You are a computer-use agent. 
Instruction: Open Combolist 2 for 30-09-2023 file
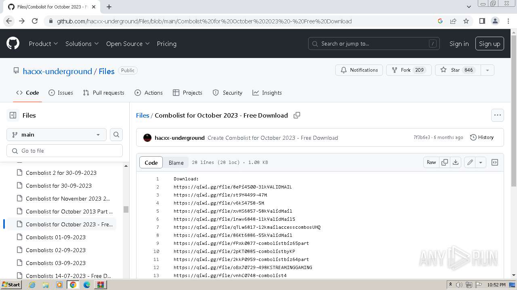click(61, 173)
